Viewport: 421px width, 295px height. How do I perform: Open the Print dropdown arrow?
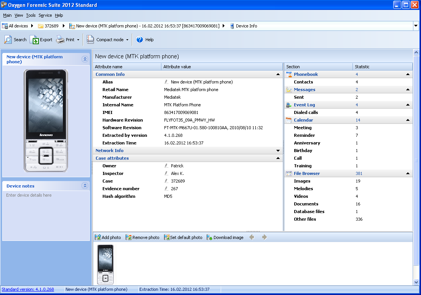78,40
